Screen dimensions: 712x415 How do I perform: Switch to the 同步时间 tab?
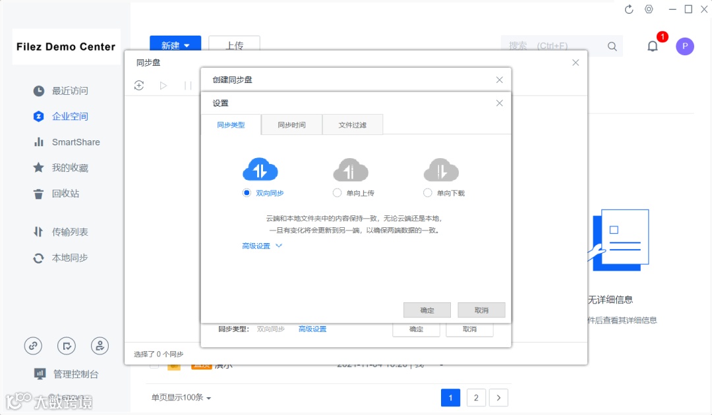pos(291,124)
